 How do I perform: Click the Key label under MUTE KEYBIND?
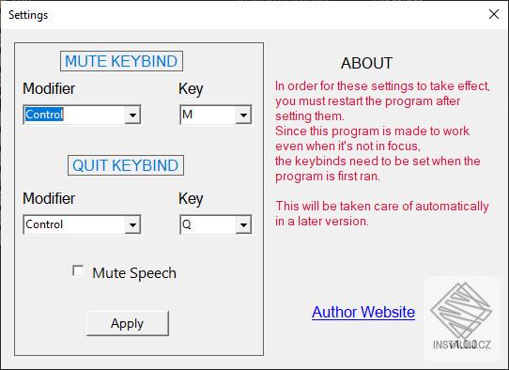click(x=191, y=89)
